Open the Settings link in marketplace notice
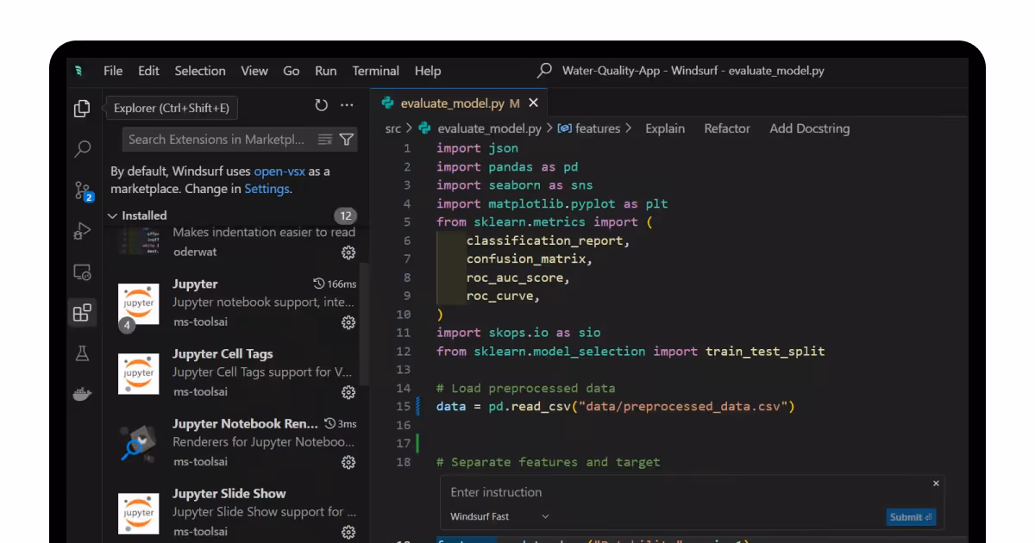The width and height of the screenshot is (1035, 543). [267, 189]
